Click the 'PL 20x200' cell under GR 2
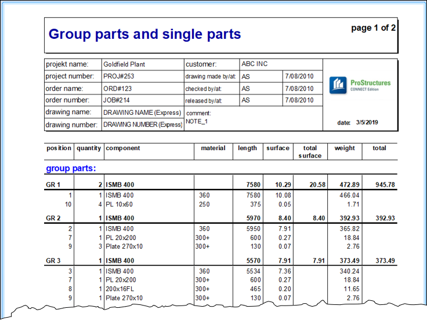This screenshot has width=427, height=320. coord(121,238)
